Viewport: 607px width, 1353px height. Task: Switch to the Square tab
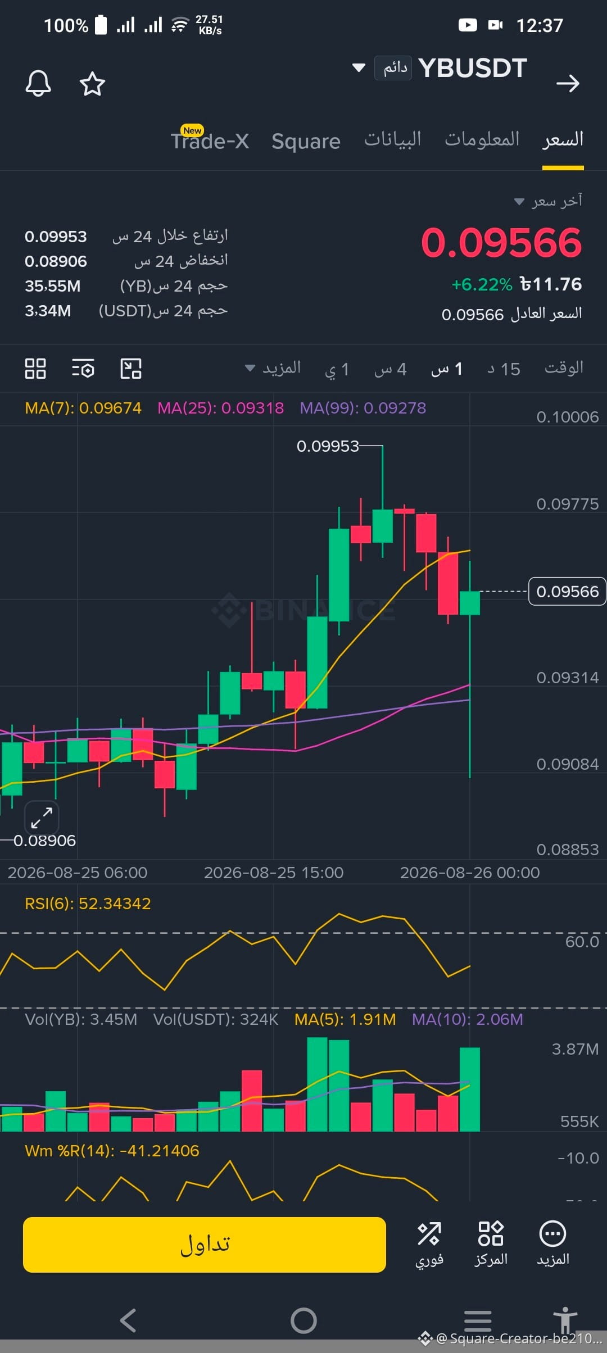pyautogui.click(x=306, y=141)
